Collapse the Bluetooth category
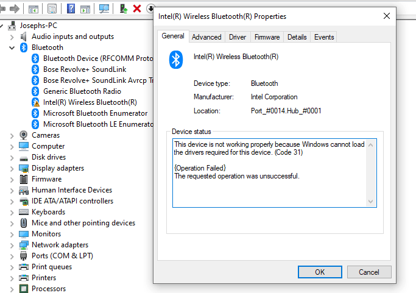 pos(12,48)
